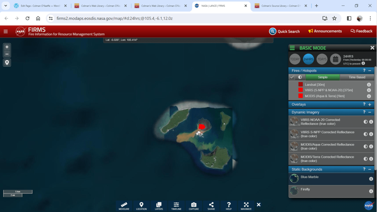
Task: Click the VIIRS red color swatch
Action: 301,90
